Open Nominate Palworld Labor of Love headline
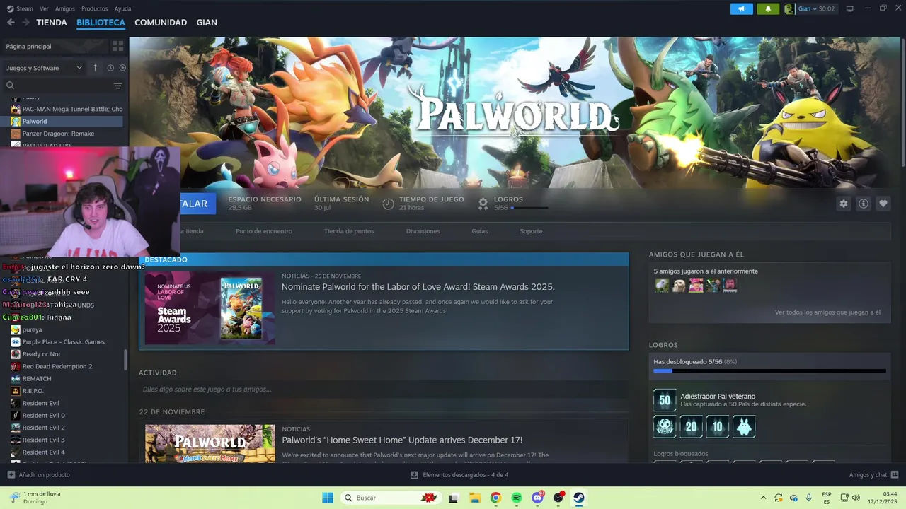Viewport: 906px width, 509px height. pyautogui.click(x=418, y=287)
